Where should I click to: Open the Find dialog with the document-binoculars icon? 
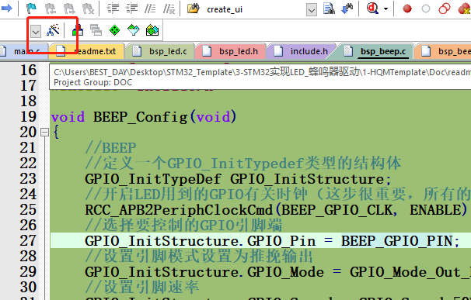click(x=329, y=9)
